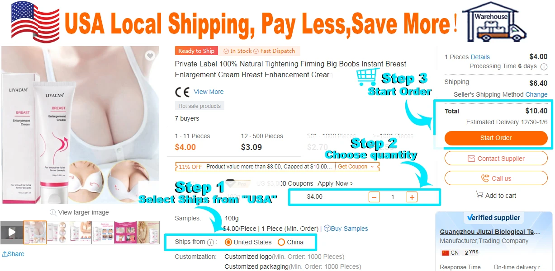Open the pieces Details link

[x=480, y=57]
